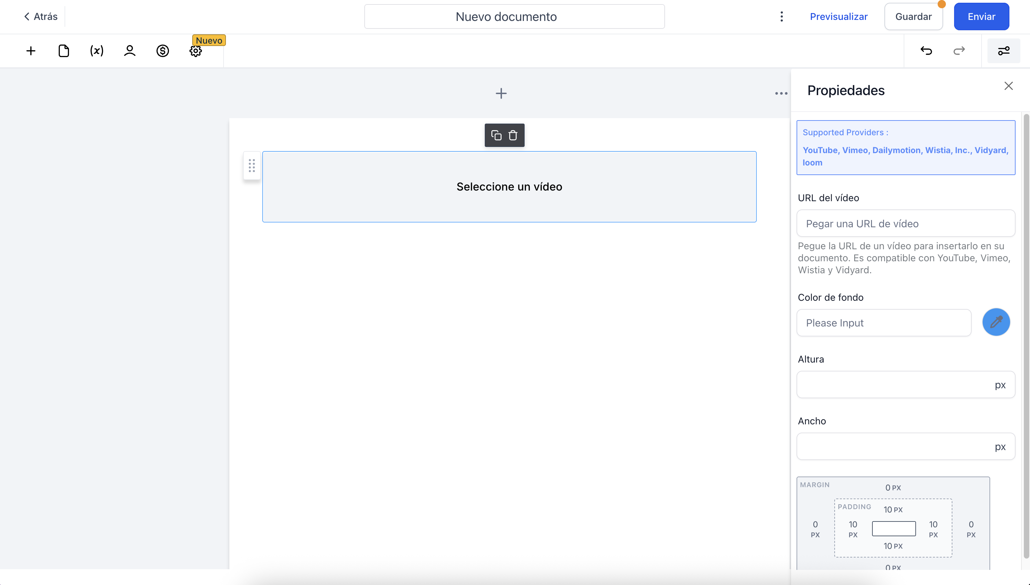Open the document pages icon
The height and width of the screenshot is (585, 1030).
coord(64,51)
